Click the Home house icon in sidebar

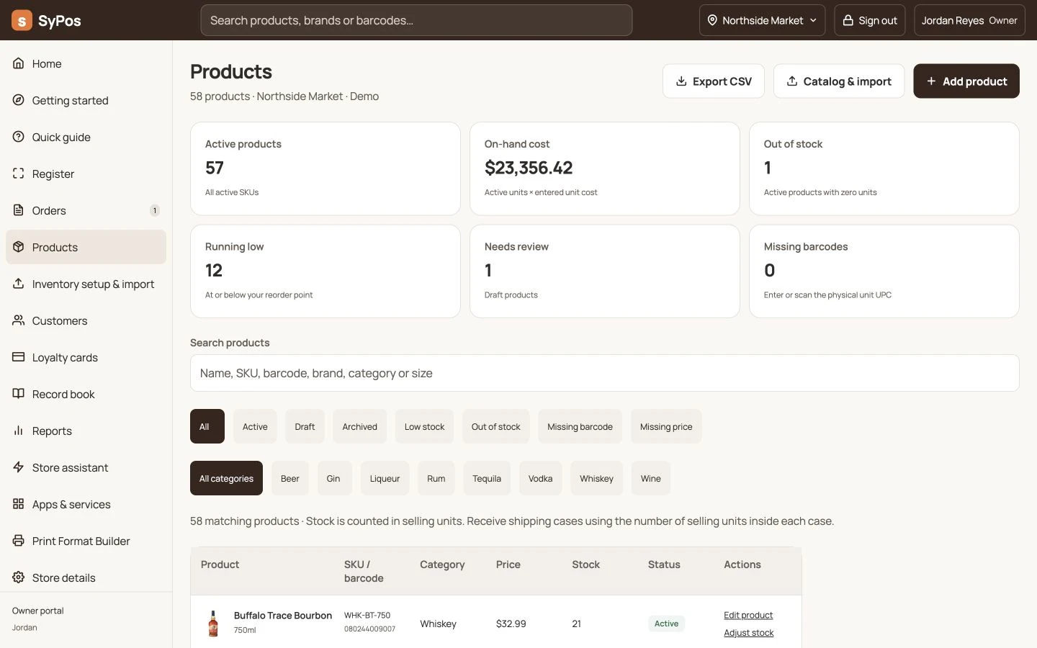coord(19,63)
